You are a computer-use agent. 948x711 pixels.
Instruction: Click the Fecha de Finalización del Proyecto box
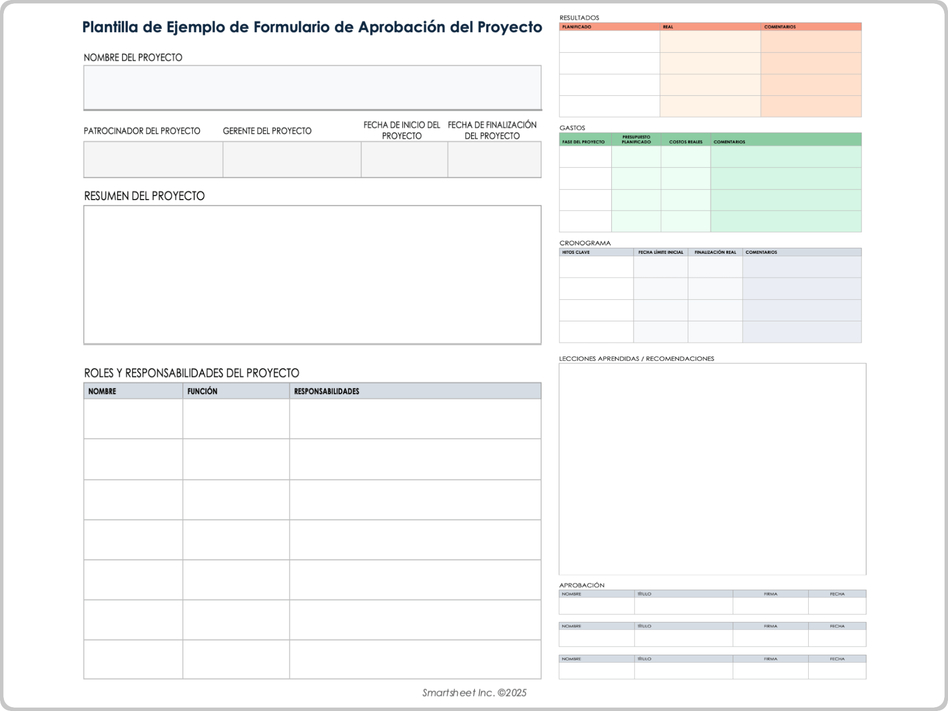click(x=494, y=159)
